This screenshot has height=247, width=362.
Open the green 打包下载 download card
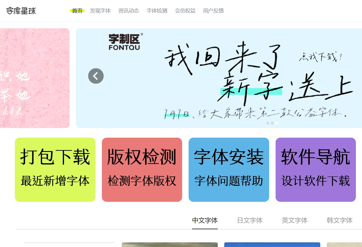[x=55, y=169]
